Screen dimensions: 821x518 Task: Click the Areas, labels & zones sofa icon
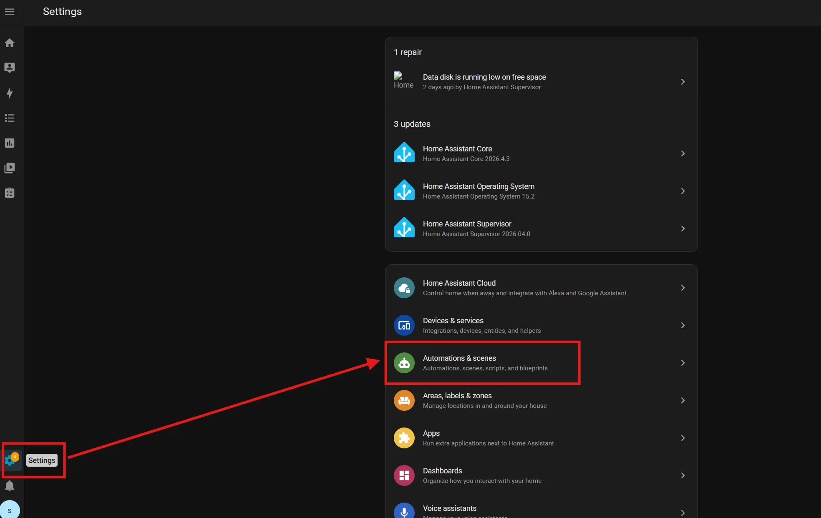point(404,400)
